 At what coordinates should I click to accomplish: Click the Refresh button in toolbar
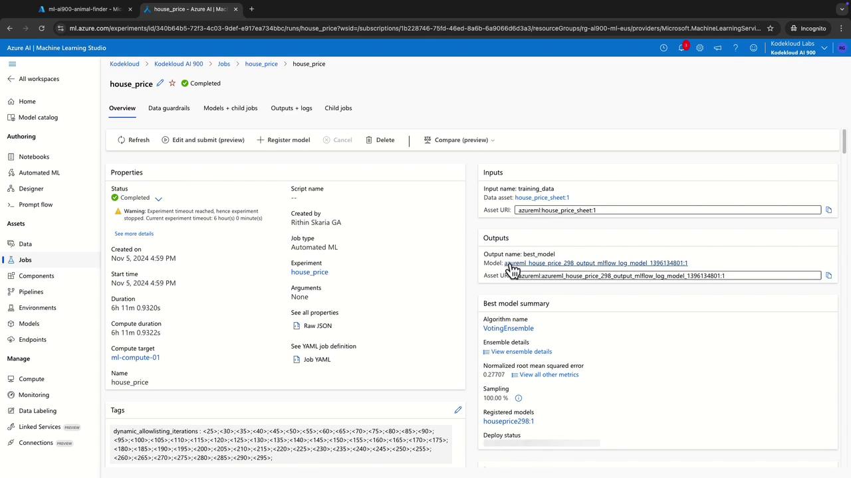pyautogui.click(x=134, y=140)
